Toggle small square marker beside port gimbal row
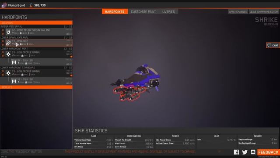This screenshot has width=280, height=158. coord(3,53)
